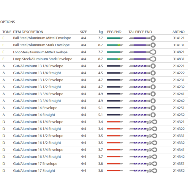This screenshot has height=193, width=193.
Task: Click the red peg end swatch for 214331
Action: [x=115, y=136]
